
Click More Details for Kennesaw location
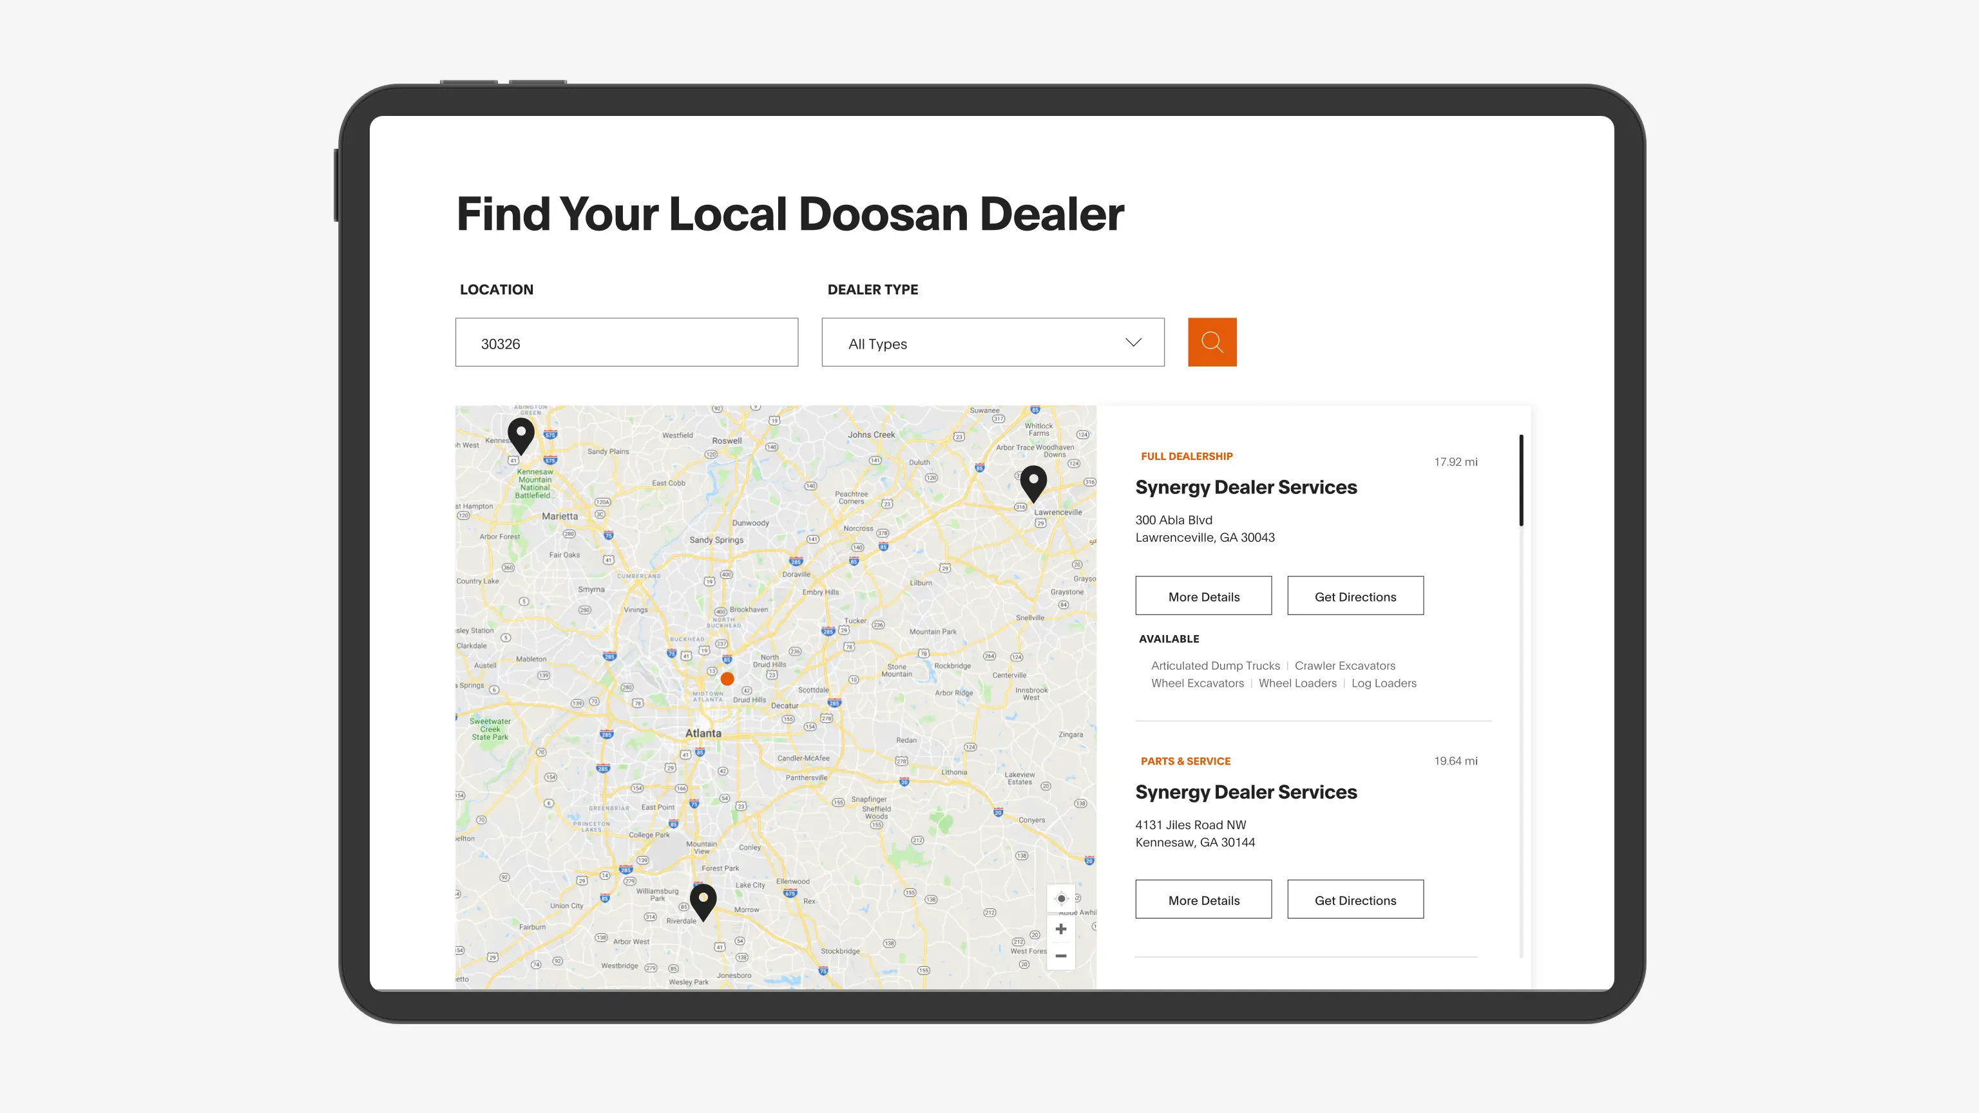(x=1203, y=899)
